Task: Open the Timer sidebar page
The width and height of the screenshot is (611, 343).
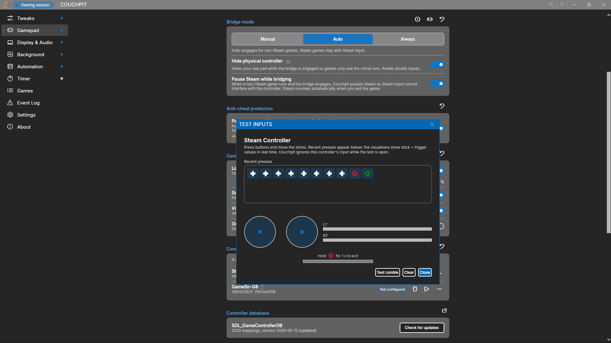Action: [x=35, y=78]
